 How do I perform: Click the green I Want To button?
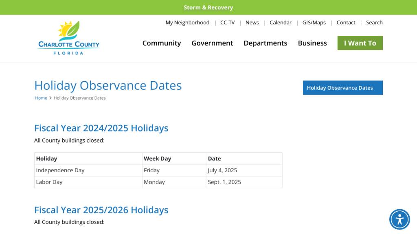click(360, 43)
